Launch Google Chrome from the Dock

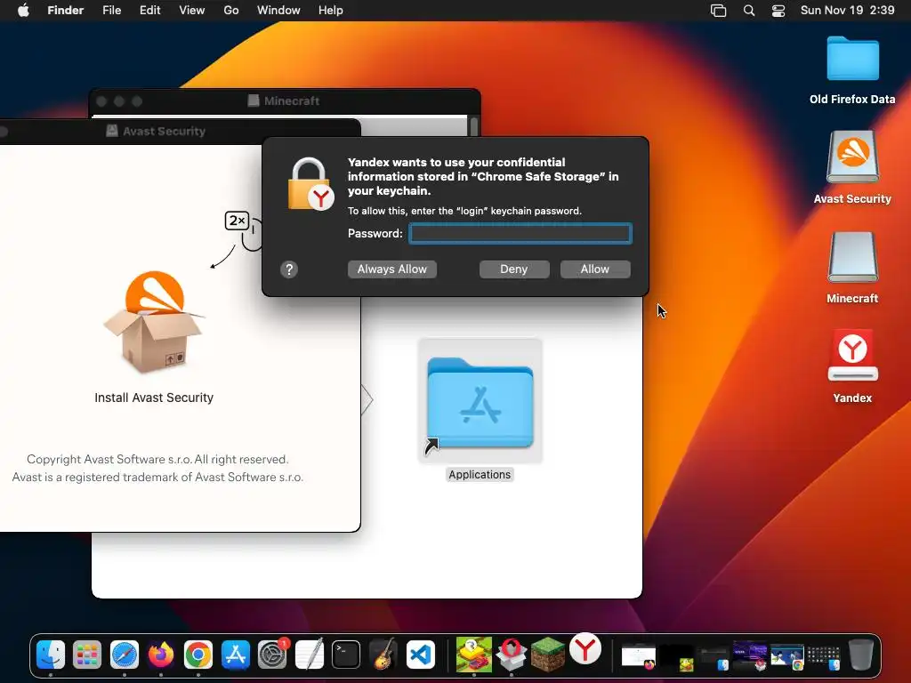pyautogui.click(x=198, y=655)
